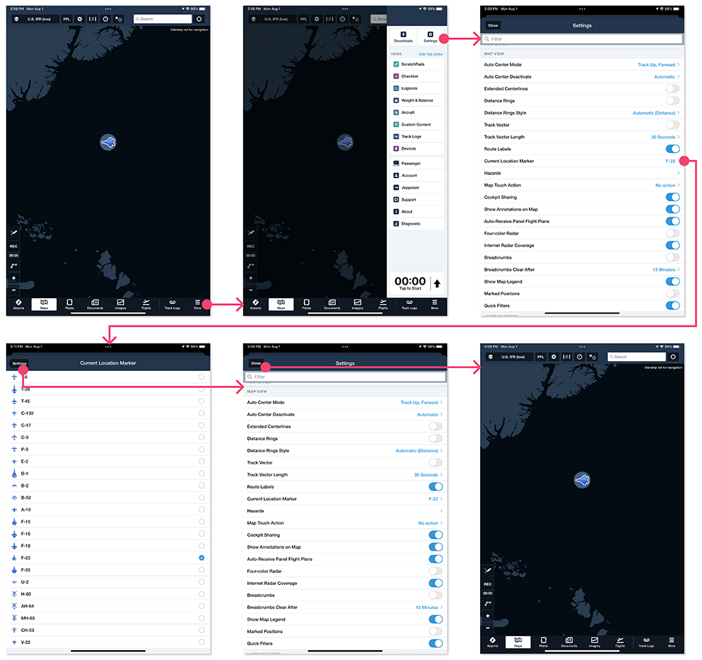
Task: Tap the Downloads icon in the More menu
Action: (404, 36)
